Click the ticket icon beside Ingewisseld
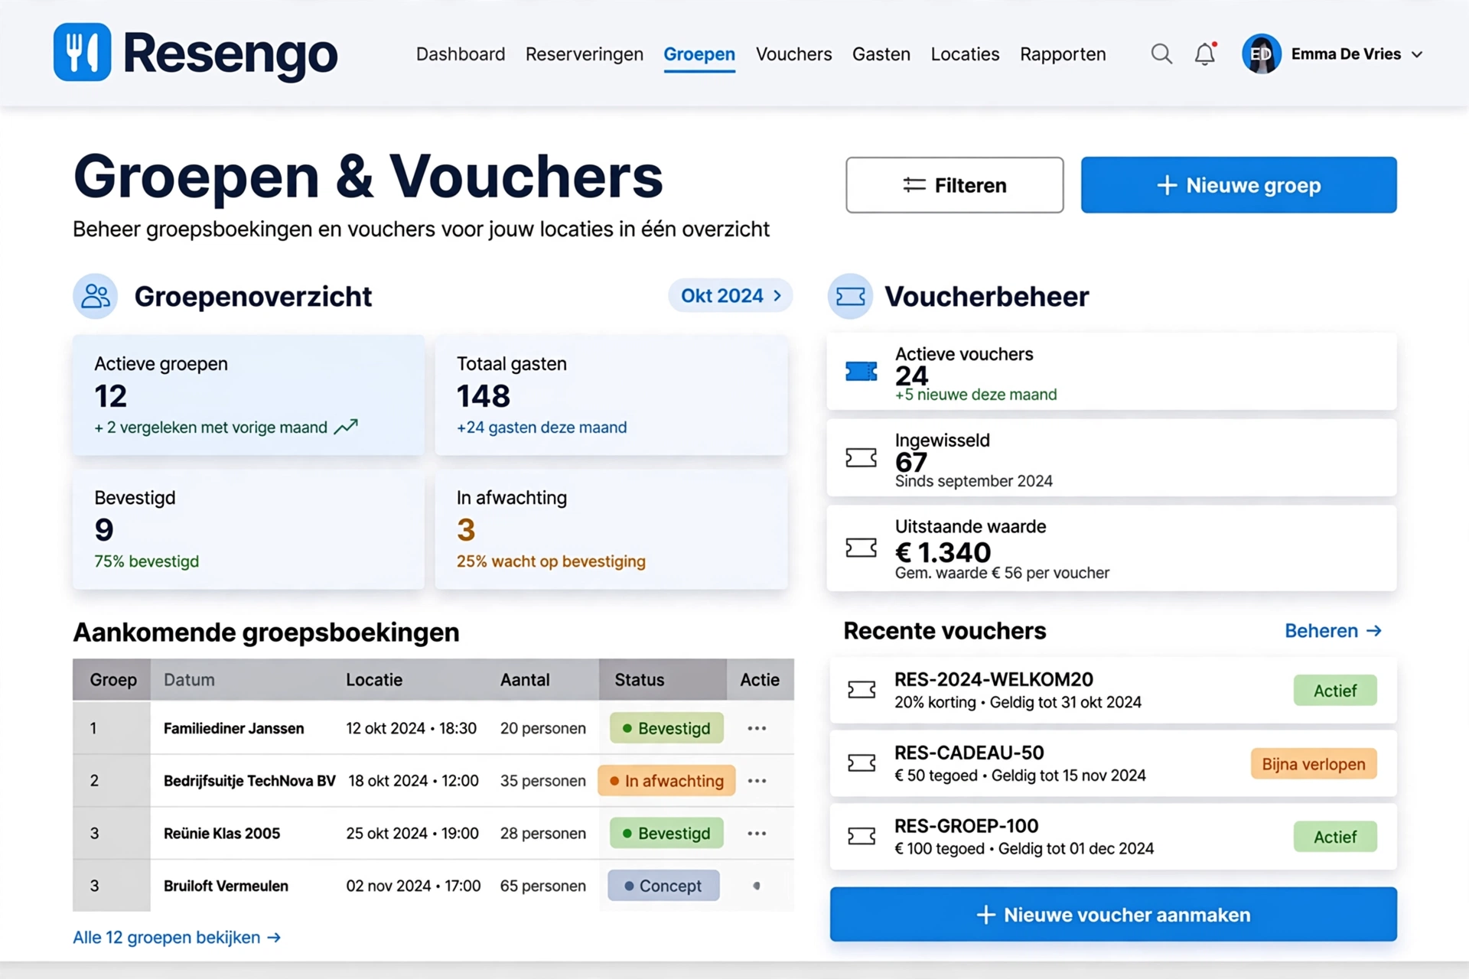The image size is (1469, 979). [861, 458]
